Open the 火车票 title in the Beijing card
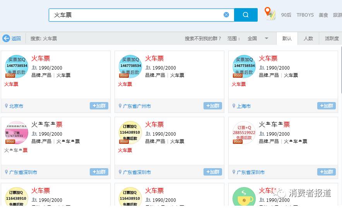 point(41,58)
